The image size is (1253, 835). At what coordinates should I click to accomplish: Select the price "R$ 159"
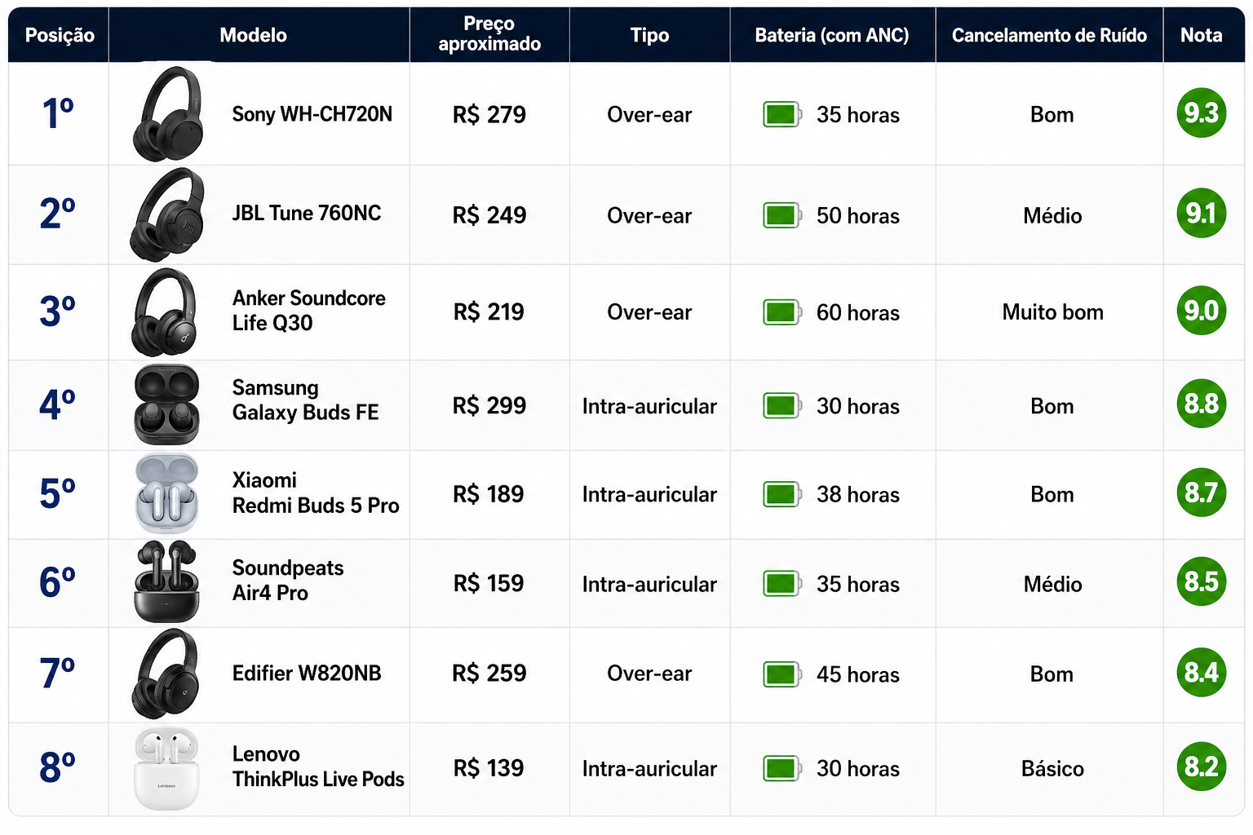pos(489,584)
